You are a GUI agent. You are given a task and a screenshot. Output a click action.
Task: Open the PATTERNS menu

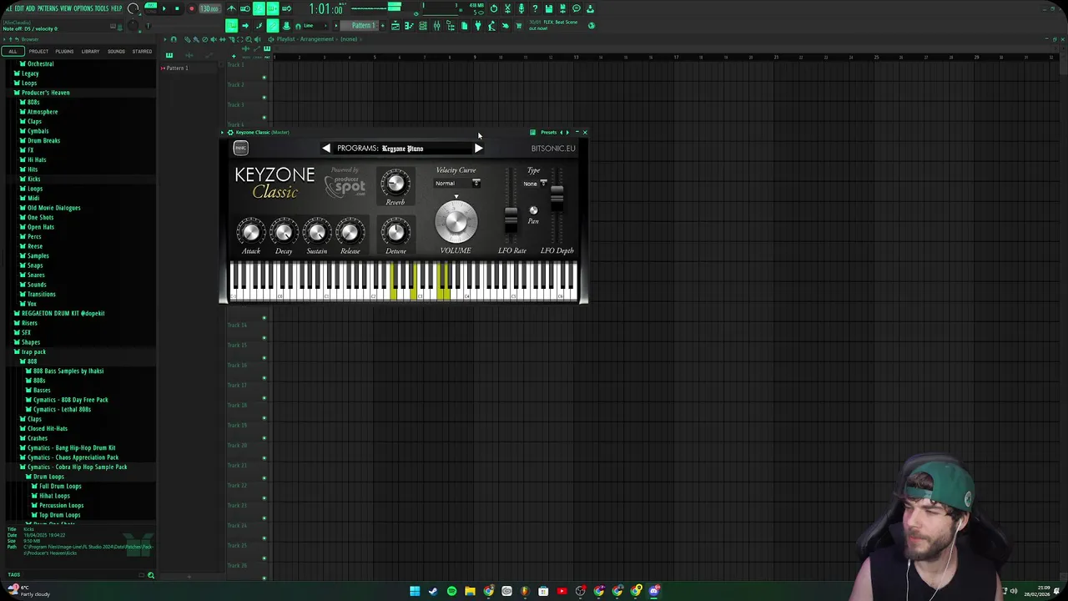point(47,8)
